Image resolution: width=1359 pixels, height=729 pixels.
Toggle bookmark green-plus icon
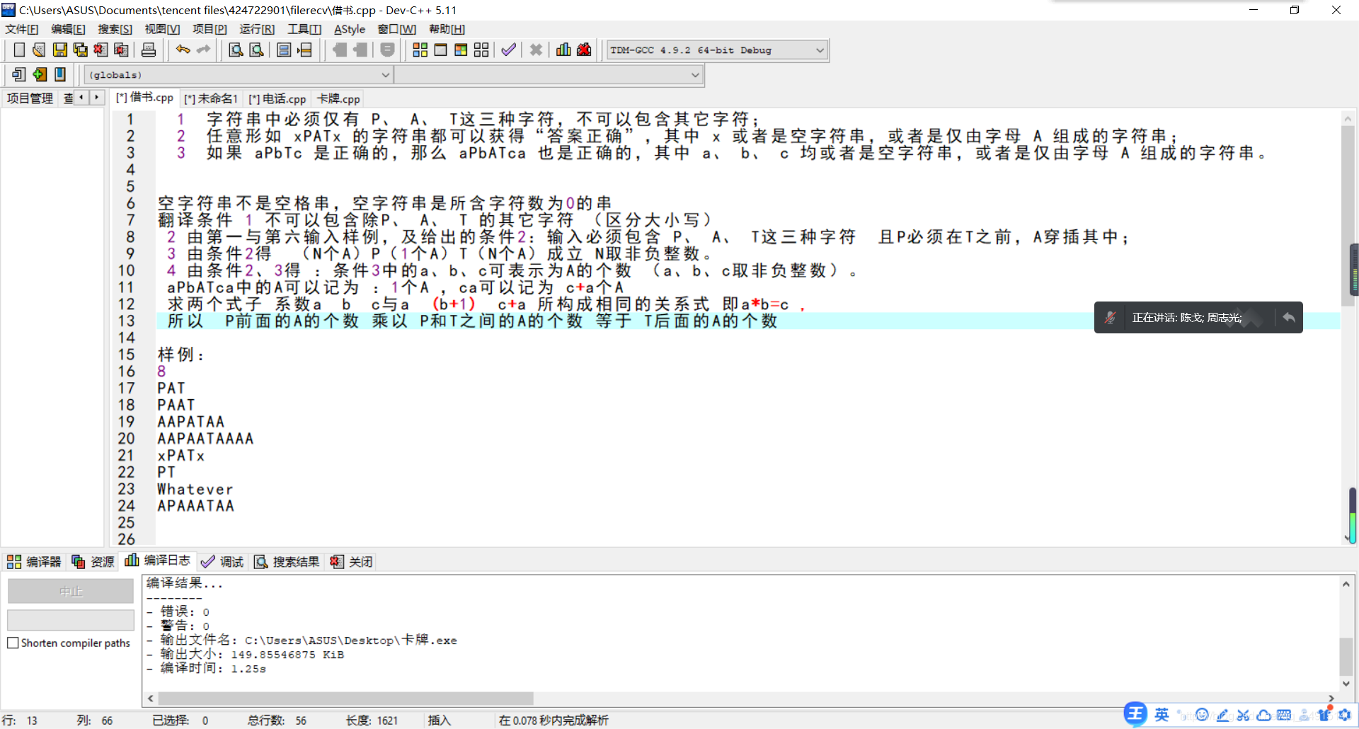click(x=40, y=74)
